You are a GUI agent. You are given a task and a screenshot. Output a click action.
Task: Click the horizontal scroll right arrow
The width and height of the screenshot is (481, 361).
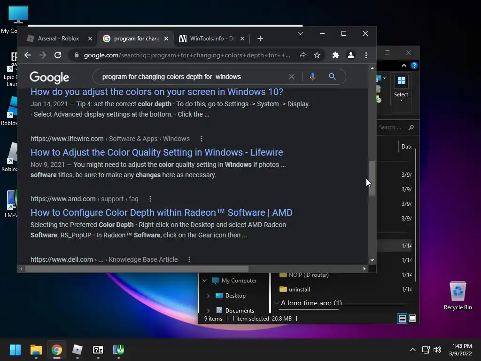364,269
